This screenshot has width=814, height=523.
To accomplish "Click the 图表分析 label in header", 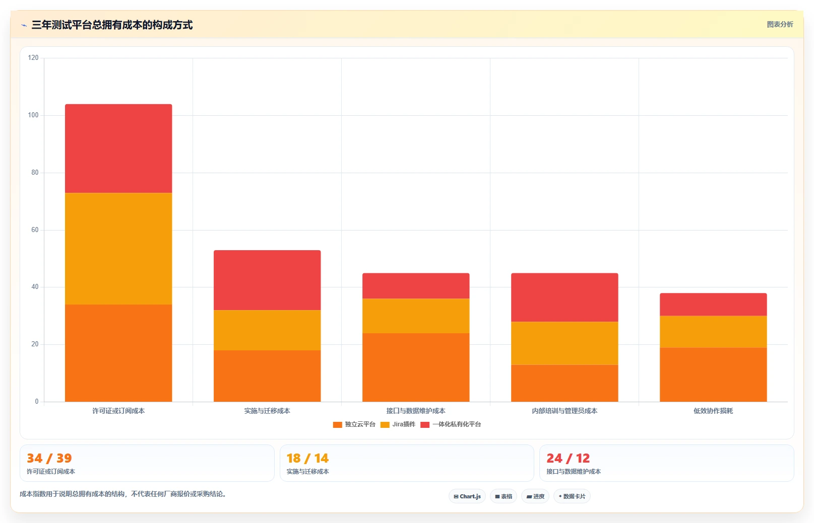I will [780, 24].
